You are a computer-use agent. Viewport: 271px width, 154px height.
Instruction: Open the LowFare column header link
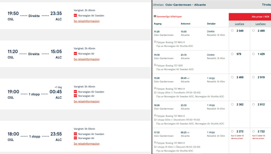(239, 24)
